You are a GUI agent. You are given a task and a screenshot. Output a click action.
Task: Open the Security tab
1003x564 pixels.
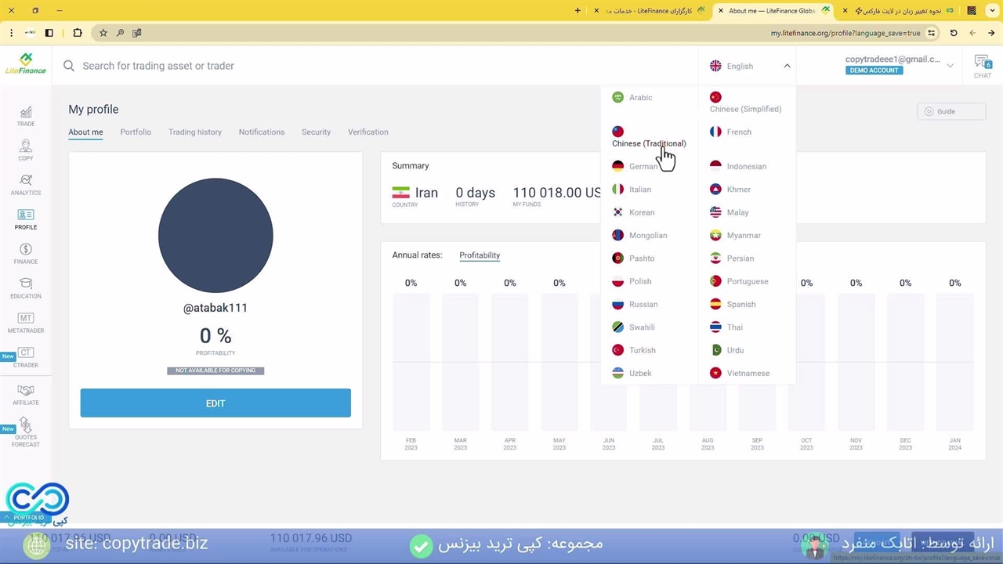click(x=316, y=132)
